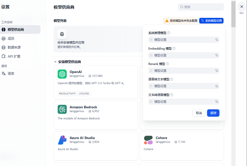Open the 语音转文本模型 selector dropdown
The height and width of the screenshot is (166, 247).
pos(184,86)
